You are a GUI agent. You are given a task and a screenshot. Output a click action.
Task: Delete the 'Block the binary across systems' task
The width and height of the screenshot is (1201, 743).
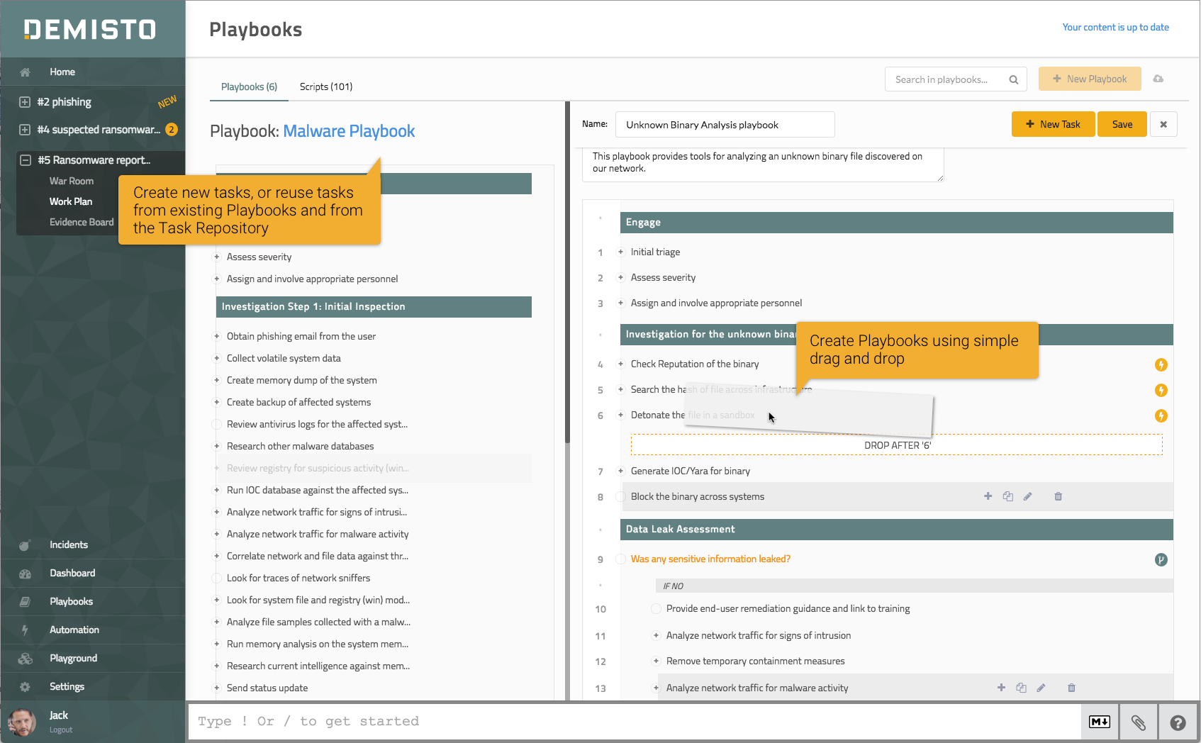tap(1058, 496)
